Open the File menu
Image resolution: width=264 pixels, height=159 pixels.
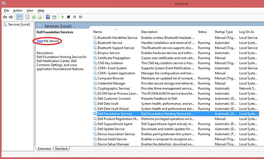point(7,11)
